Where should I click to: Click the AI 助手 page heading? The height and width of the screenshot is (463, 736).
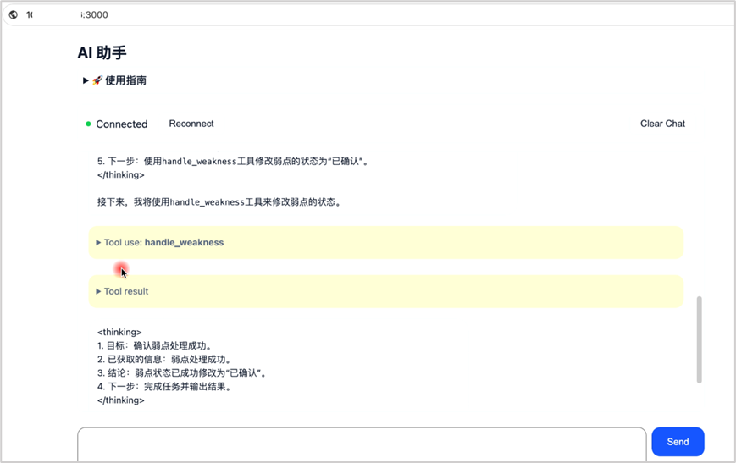[x=102, y=52]
